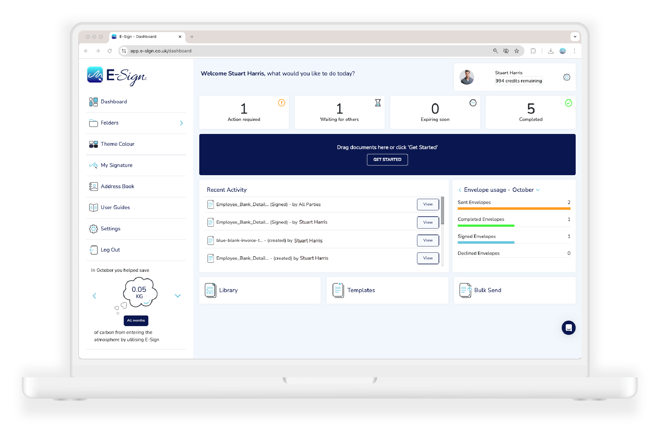Open the Templates tile
Screen dimensions: 660x437
(387, 290)
